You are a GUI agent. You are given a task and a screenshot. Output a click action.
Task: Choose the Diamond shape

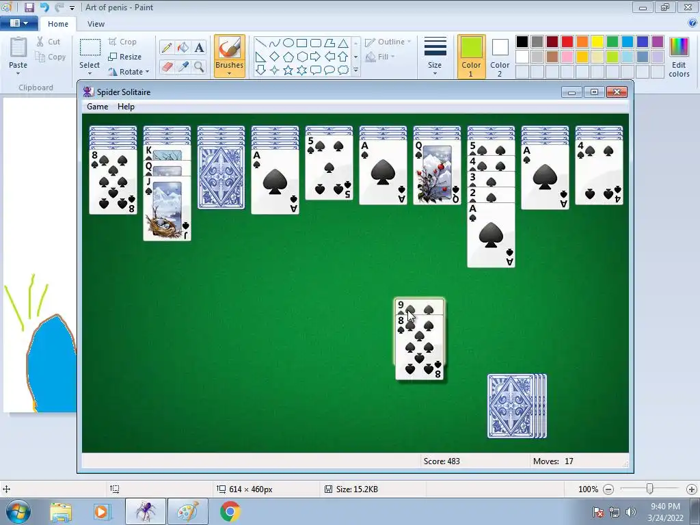(275, 57)
